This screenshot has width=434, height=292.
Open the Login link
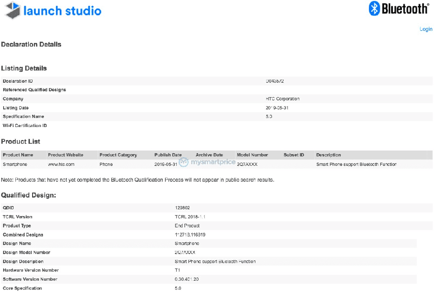pyautogui.click(x=426, y=29)
